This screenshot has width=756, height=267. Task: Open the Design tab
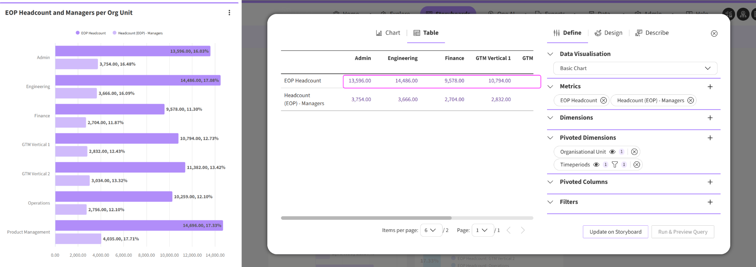coord(608,33)
